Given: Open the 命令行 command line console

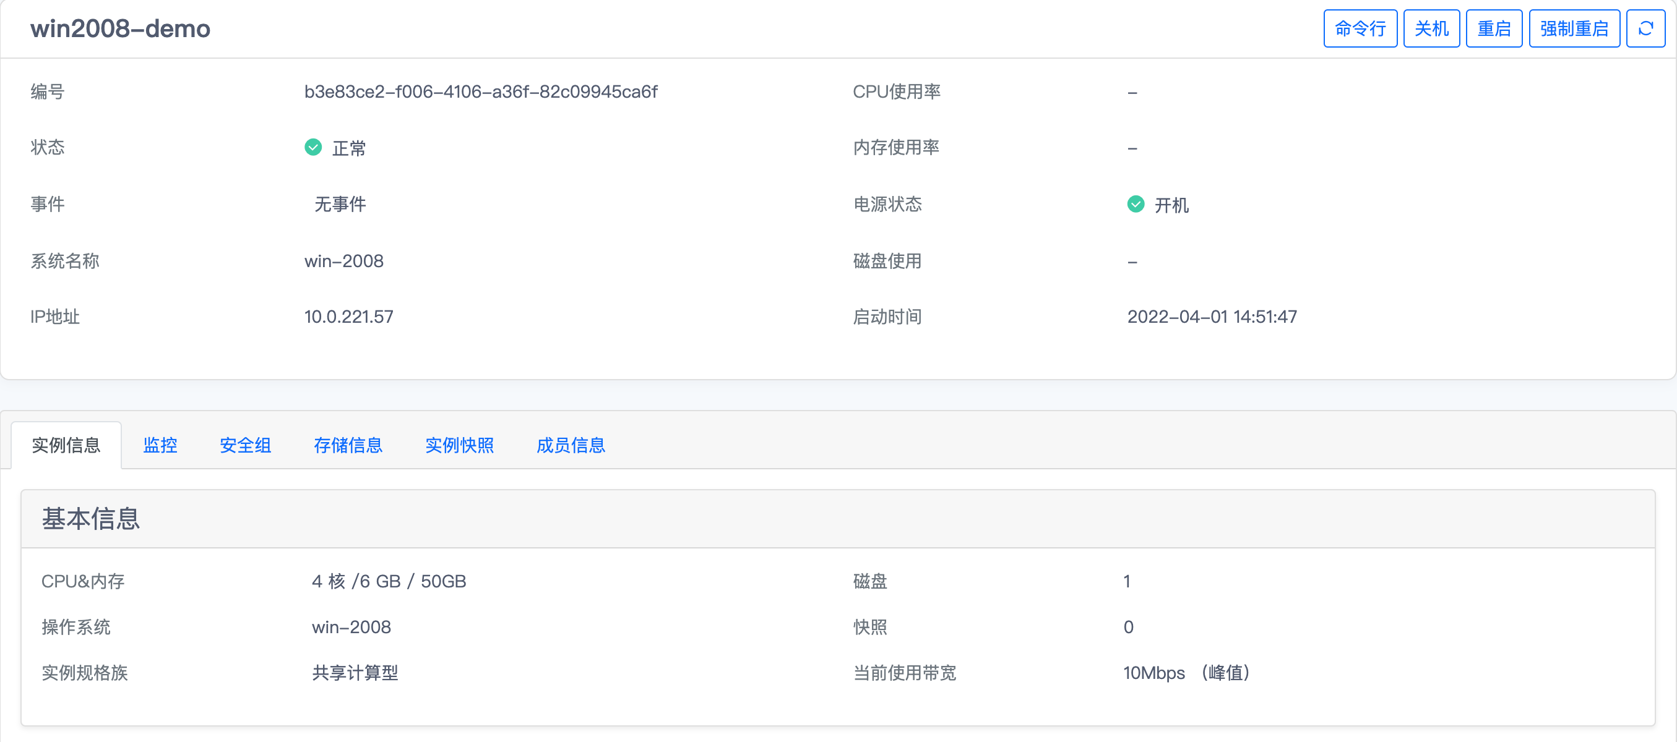Looking at the screenshot, I should (x=1360, y=28).
